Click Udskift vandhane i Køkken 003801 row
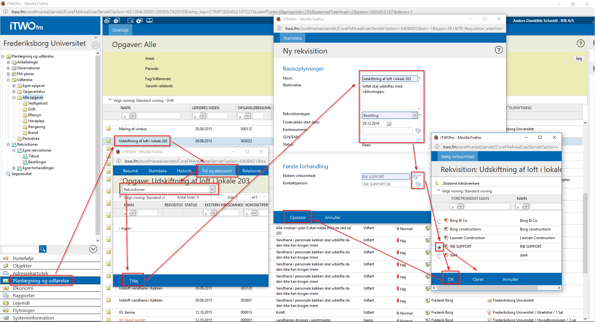The height and width of the screenshot is (322, 595). [x=342, y=303]
